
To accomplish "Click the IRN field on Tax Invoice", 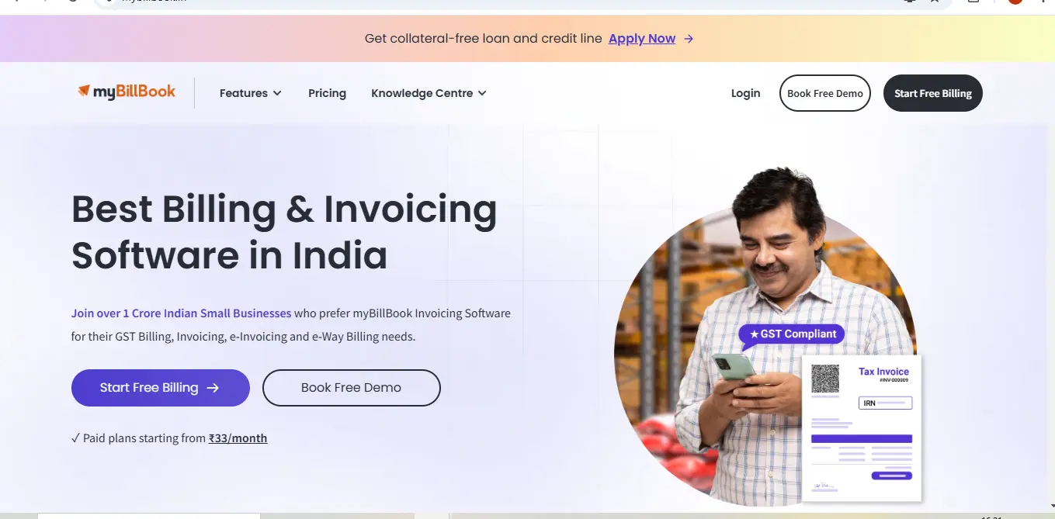I will coord(885,403).
